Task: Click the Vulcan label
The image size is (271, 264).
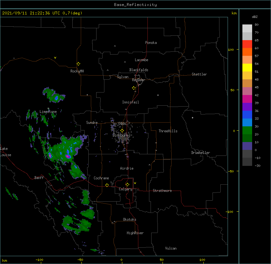Action: (x=171, y=248)
